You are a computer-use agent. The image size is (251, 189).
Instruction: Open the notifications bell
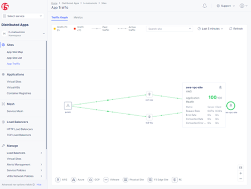pos(204,6)
